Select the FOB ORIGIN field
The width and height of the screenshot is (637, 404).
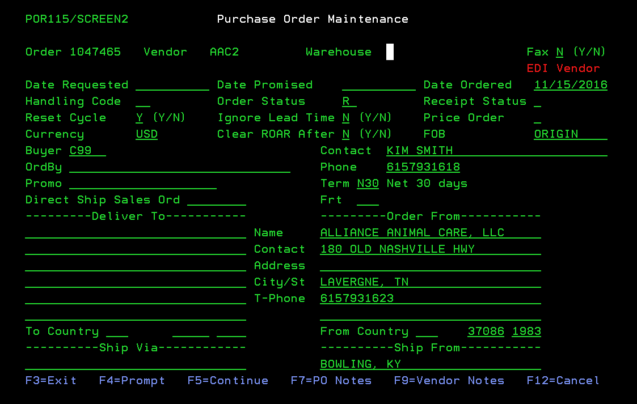570,134
